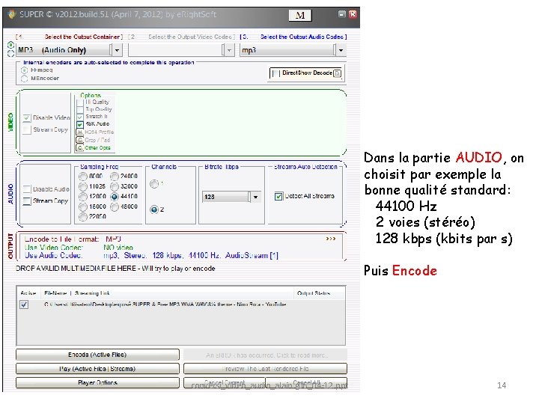Screen dimensions: 539x404
Task: Click Preview The Last Rendered File button
Action: (x=265, y=369)
